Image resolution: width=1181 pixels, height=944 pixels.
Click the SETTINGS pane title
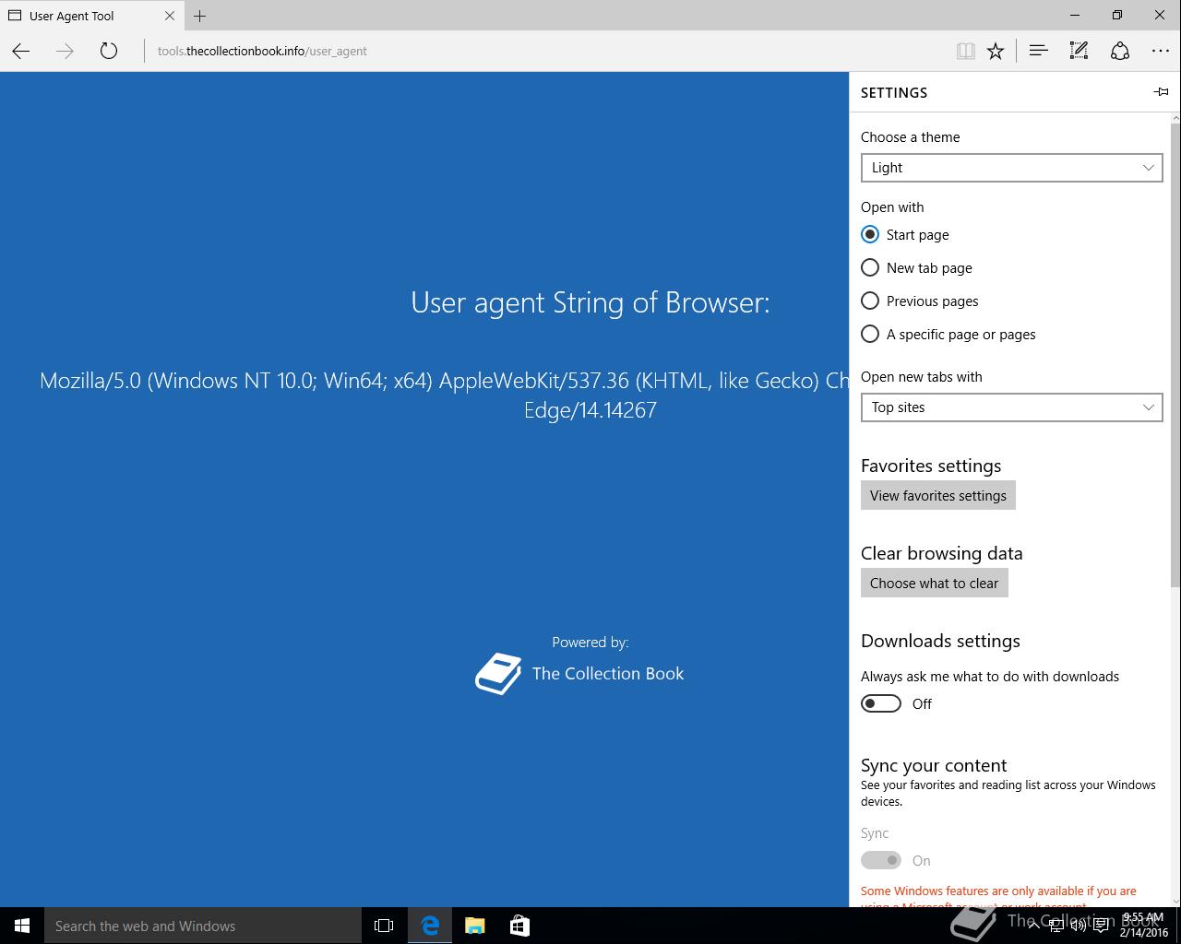tap(894, 93)
